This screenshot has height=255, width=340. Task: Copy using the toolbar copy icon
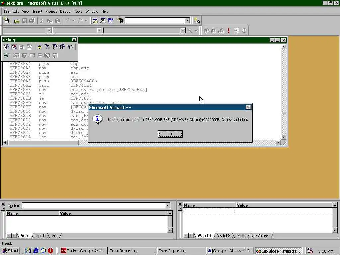[50, 21]
